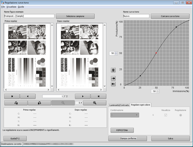Screen dimensions: 193x147
Task: Increase the Produzione value with the stepper
Action: click(116, 53)
